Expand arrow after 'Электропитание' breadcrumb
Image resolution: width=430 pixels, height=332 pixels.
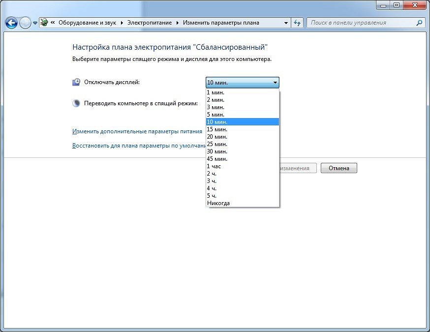coord(178,23)
